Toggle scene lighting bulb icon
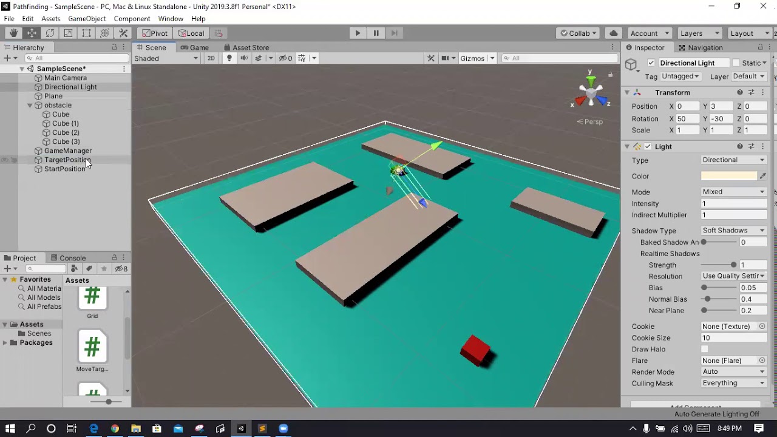The width and height of the screenshot is (777, 437). [229, 58]
